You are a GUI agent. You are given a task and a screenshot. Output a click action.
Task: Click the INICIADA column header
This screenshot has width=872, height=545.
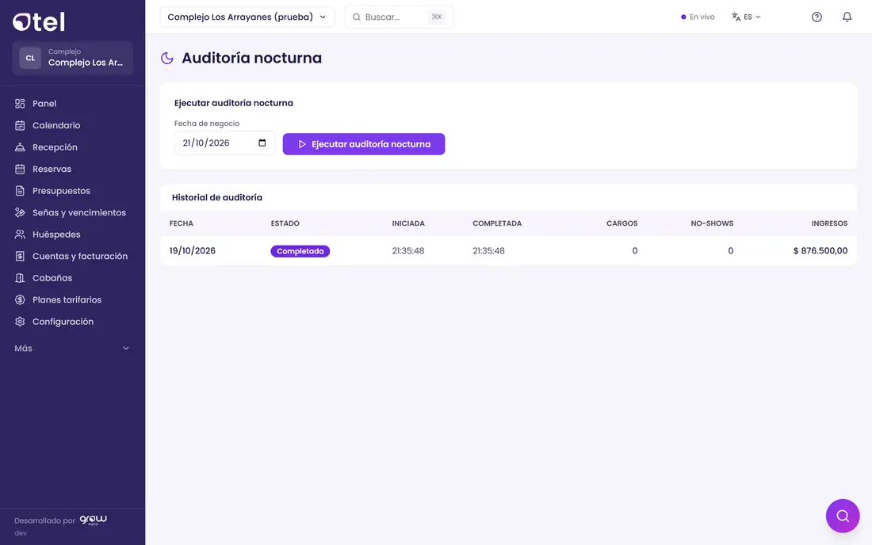(408, 223)
